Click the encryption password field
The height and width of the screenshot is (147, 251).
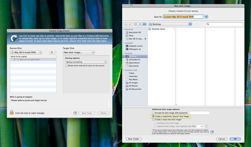199,113
